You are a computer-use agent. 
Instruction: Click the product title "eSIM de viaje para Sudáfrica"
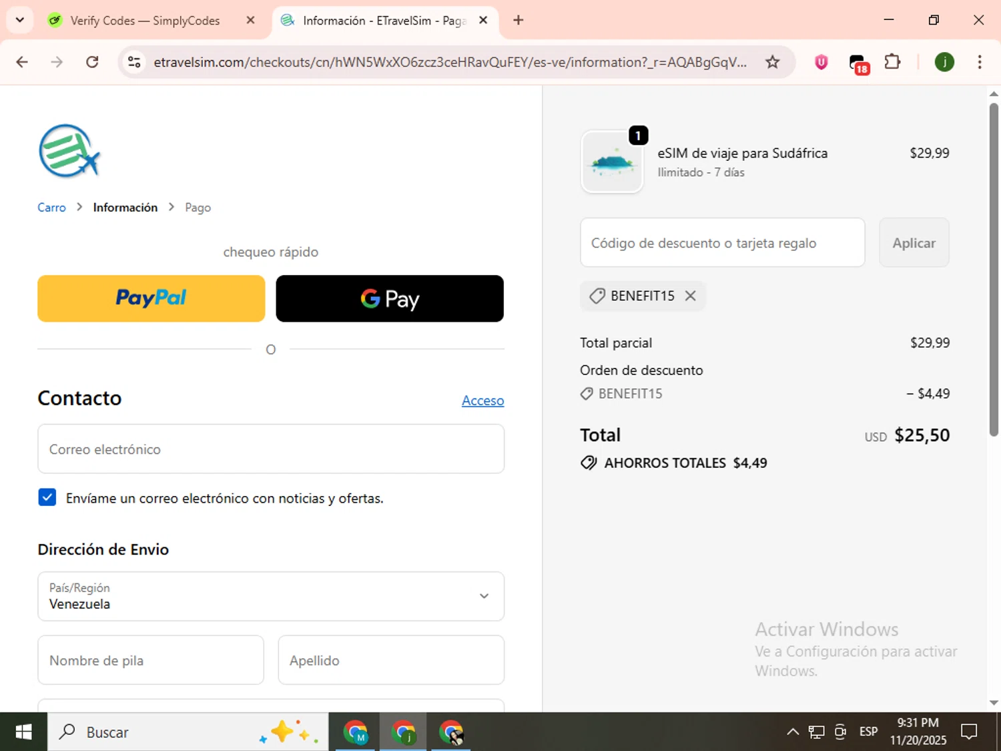coord(742,153)
